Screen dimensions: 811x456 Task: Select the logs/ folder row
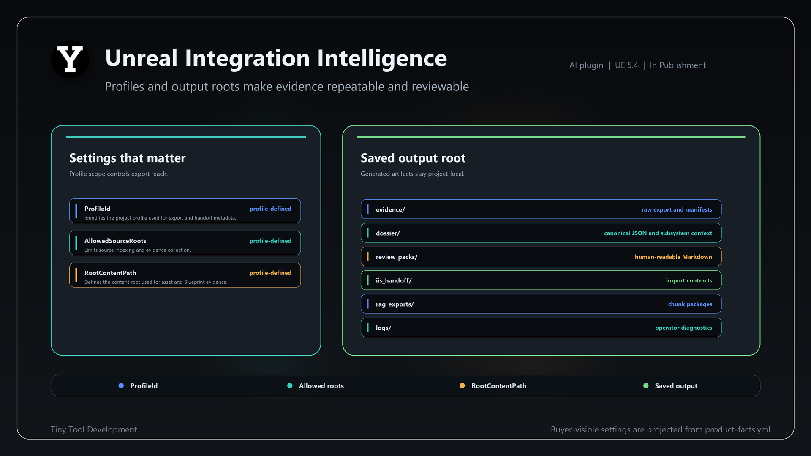tap(541, 327)
